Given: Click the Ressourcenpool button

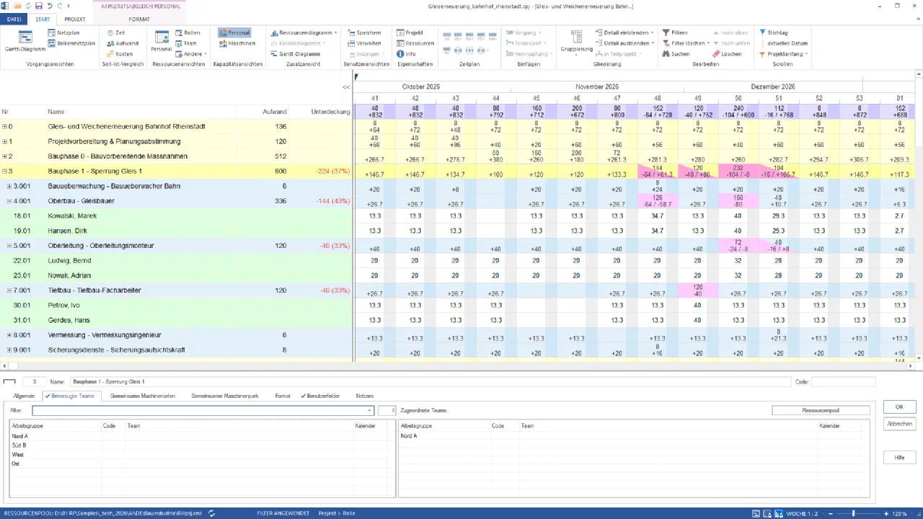Looking at the screenshot, I should (821, 410).
